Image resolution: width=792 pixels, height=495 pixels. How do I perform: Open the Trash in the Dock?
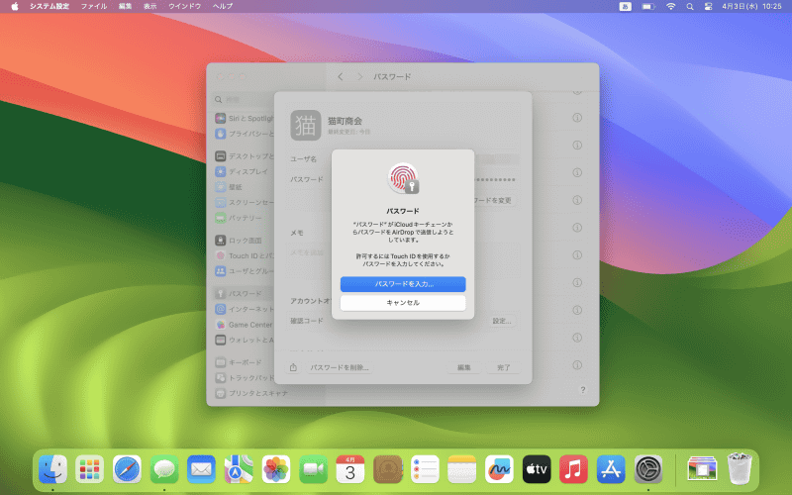pos(739,469)
